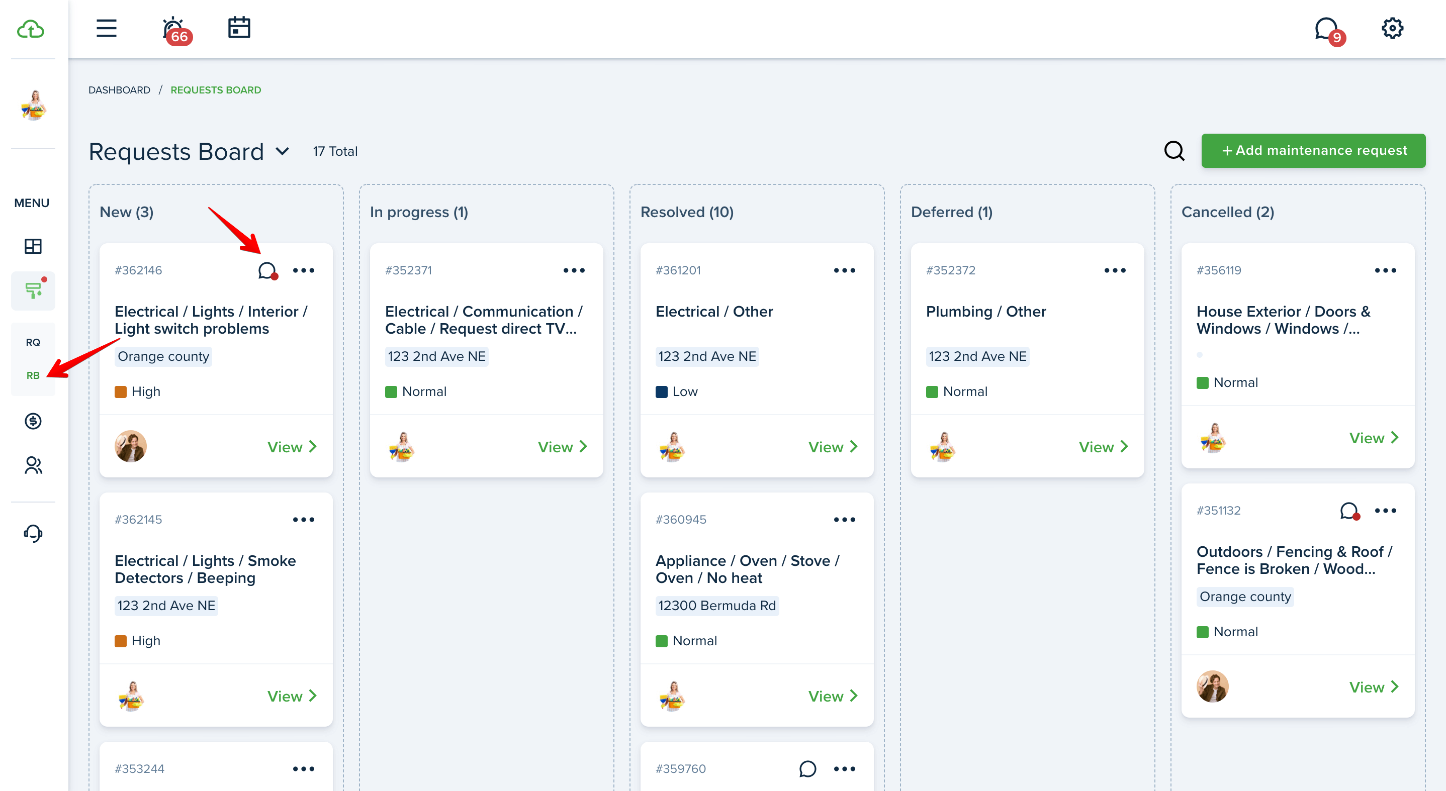Image resolution: width=1446 pixels, height=791 pixels.
Task: Open three-dot menu on card #362146
Action: coord(304,270)
